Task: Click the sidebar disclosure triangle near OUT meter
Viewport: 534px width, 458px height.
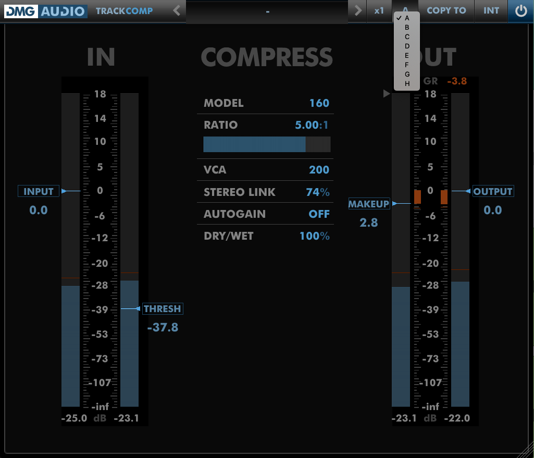Action: click(x=386, y=93)
